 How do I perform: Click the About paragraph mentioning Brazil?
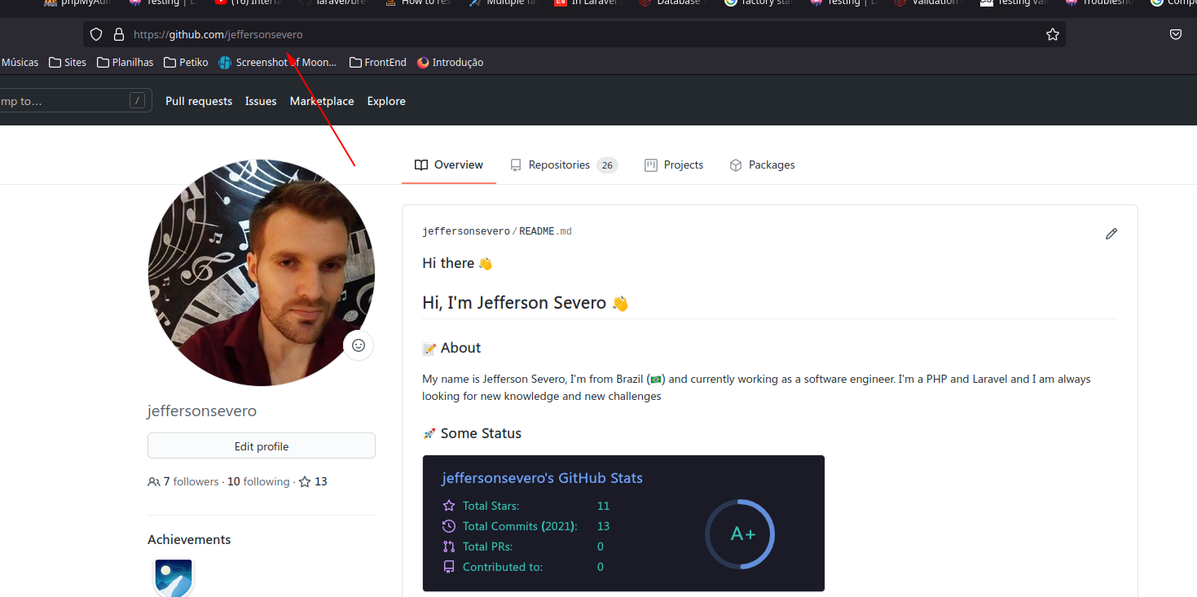point(756,388)
